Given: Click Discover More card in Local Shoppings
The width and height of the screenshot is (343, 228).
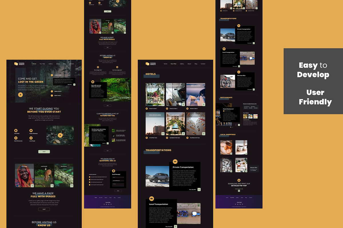Looking at the screenshot, I should pos(254,169).
